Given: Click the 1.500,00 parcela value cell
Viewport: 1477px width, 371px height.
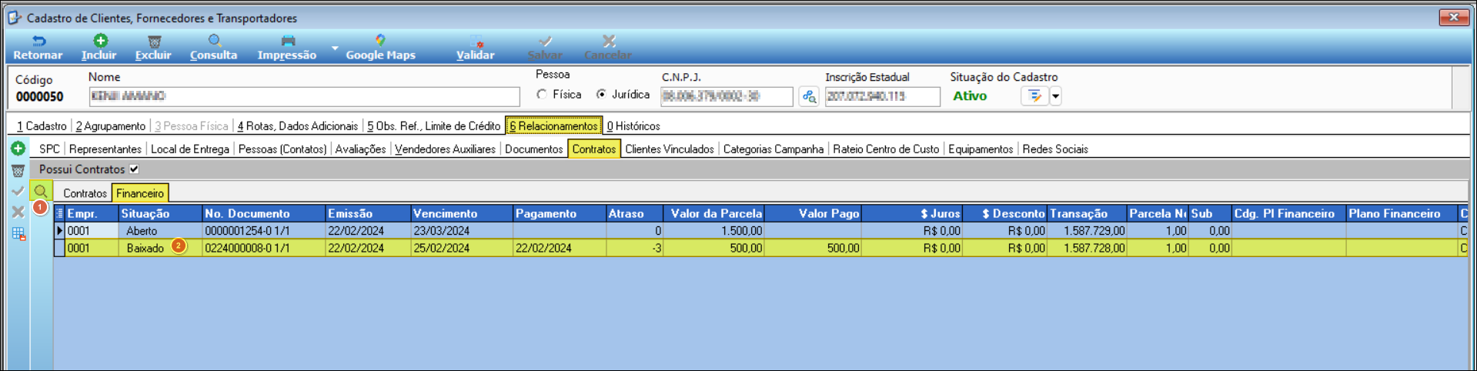Looking at the screenshot, I should (x=714, y=231).
